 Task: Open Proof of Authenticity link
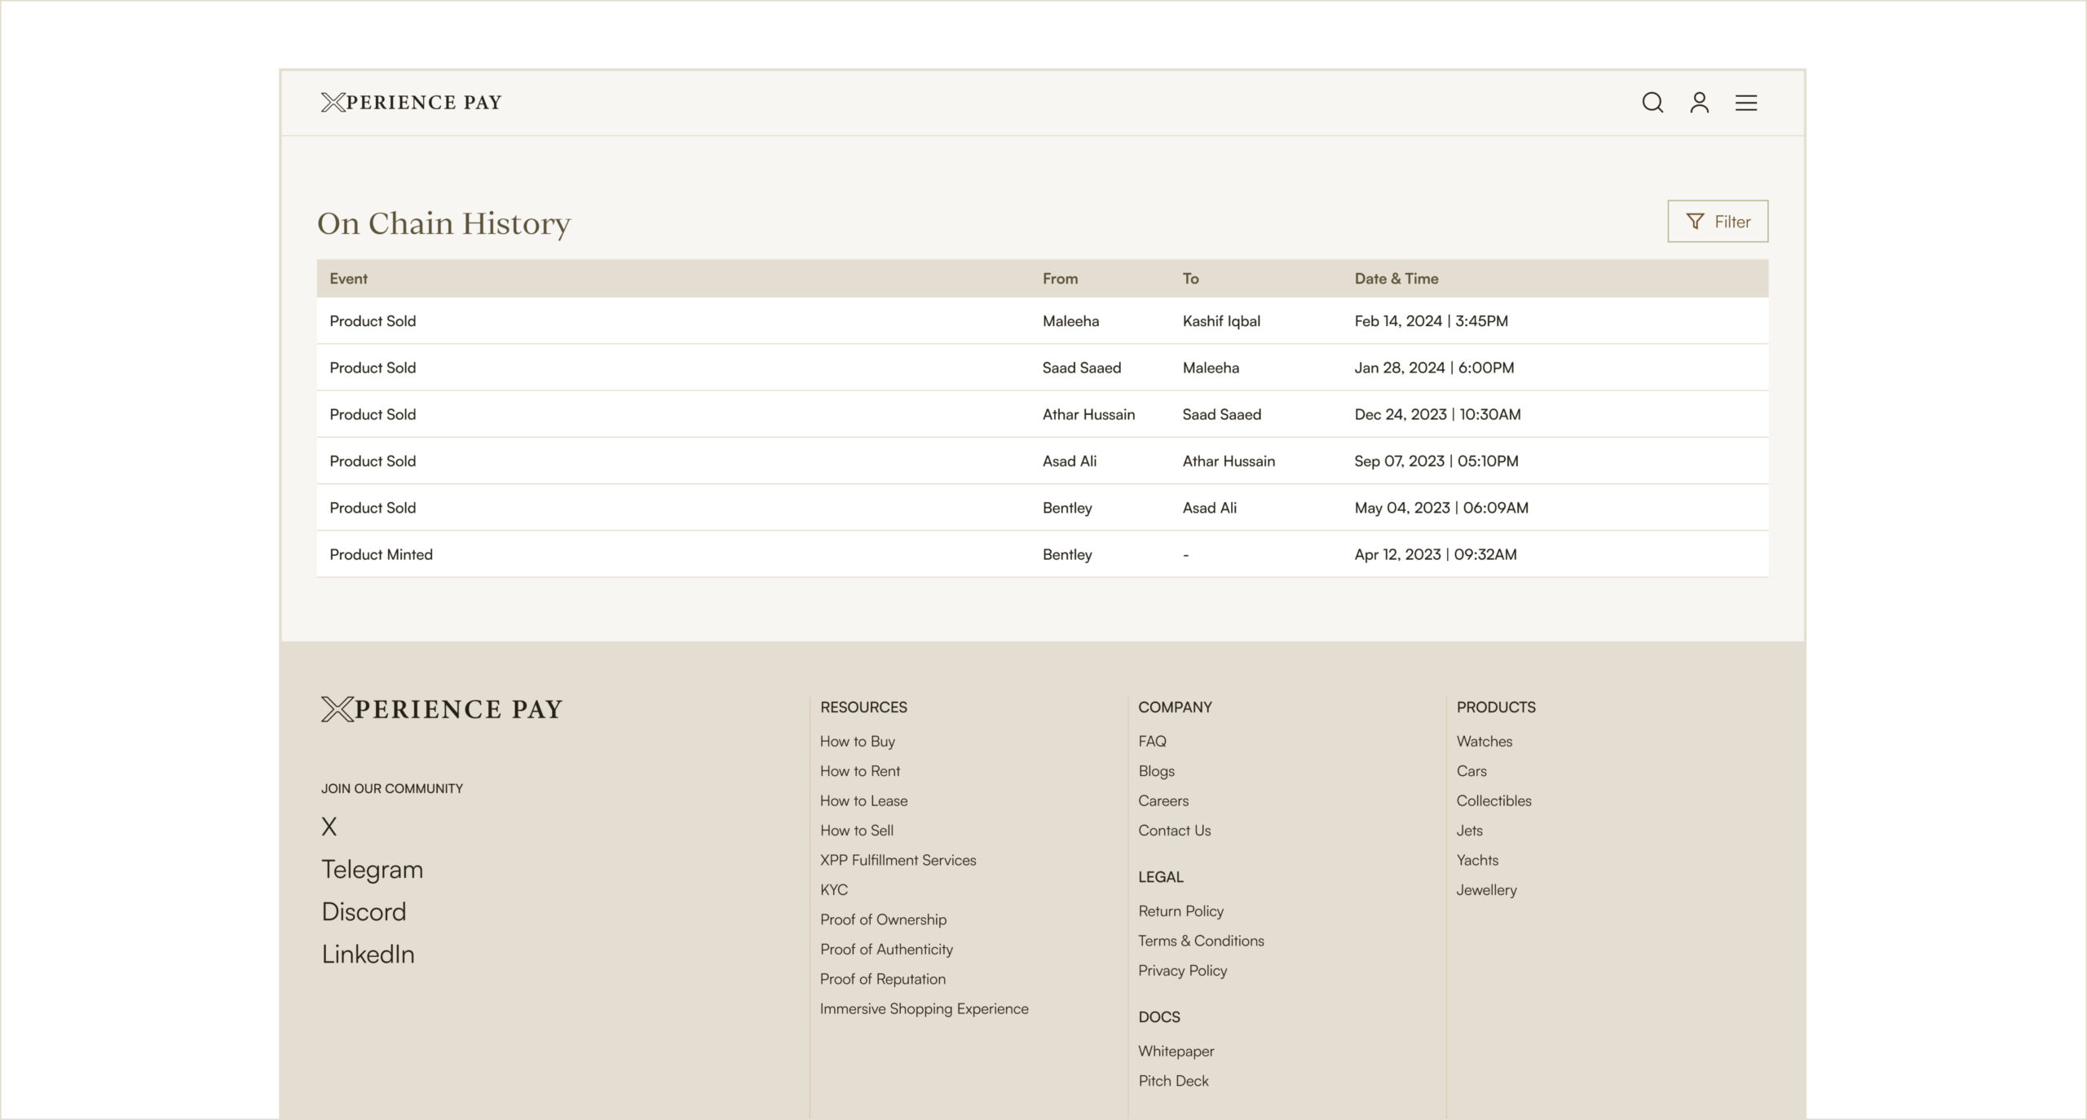point(886,950)
